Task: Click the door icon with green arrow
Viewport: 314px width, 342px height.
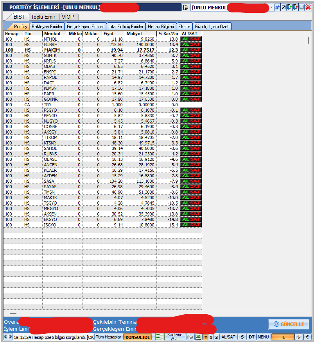Action: click(x=289, y=7)
